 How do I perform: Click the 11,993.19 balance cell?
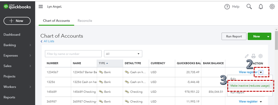[193, 101]
